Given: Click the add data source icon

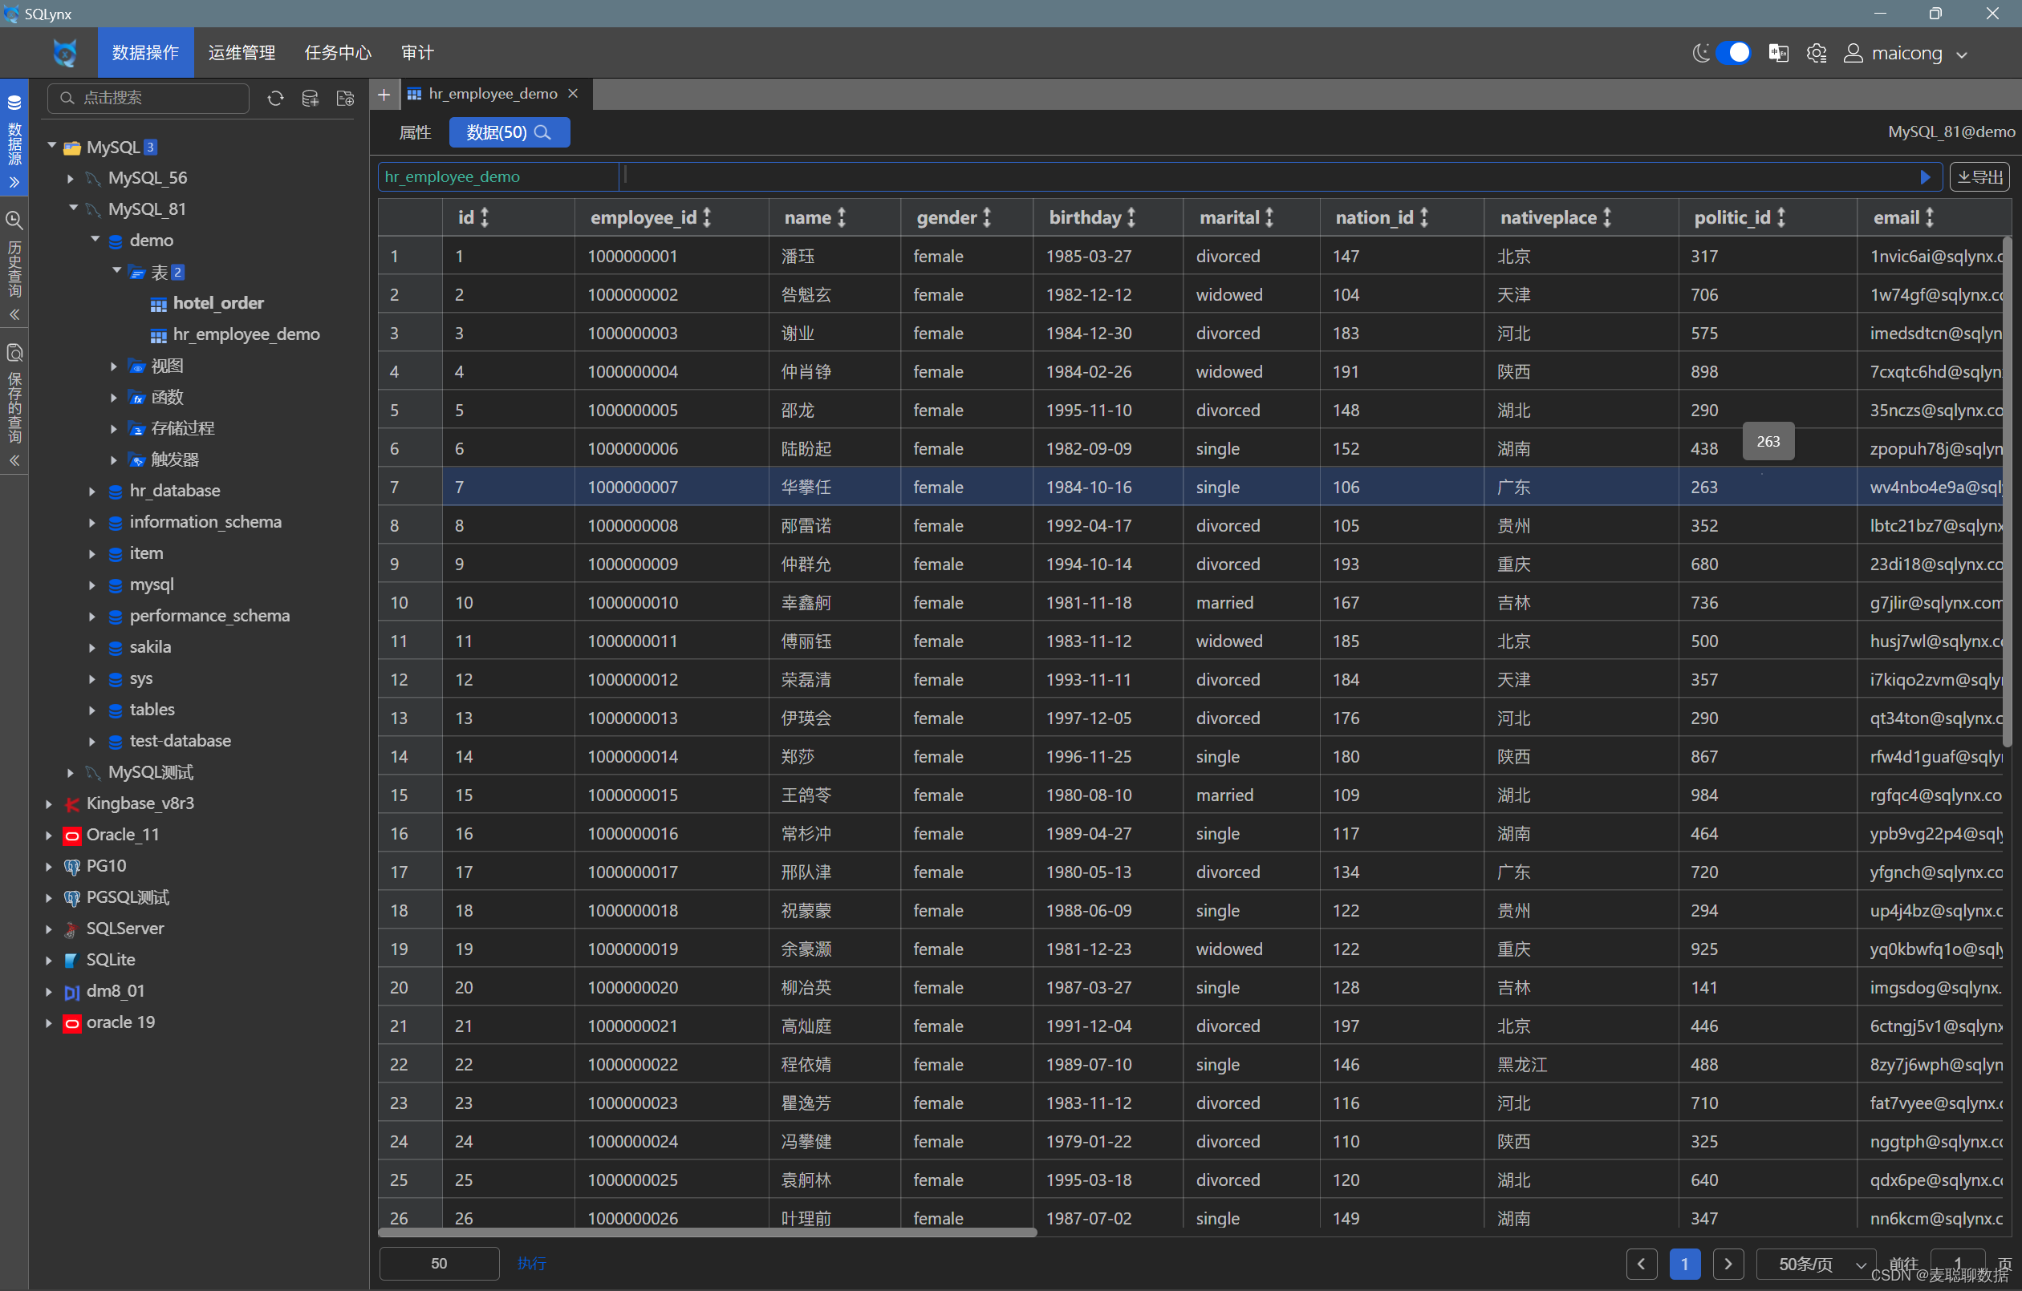Looking at the screenshot, I should [x=310, y=98].
